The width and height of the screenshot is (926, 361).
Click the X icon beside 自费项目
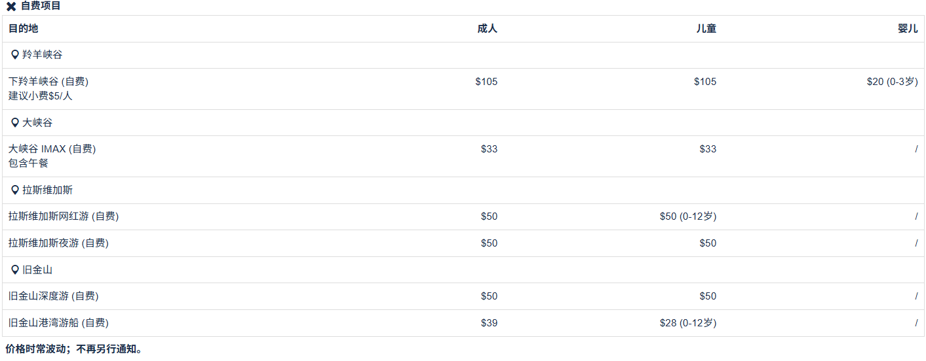coord(11,7)
